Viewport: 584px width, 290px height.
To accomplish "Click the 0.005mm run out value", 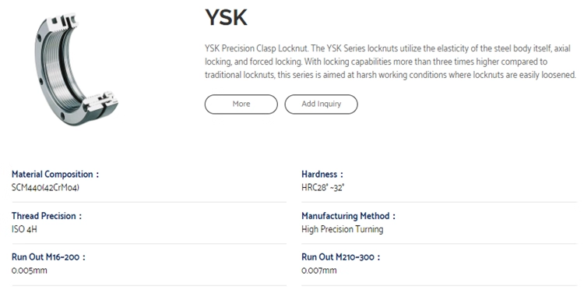I will click(30, 271).
